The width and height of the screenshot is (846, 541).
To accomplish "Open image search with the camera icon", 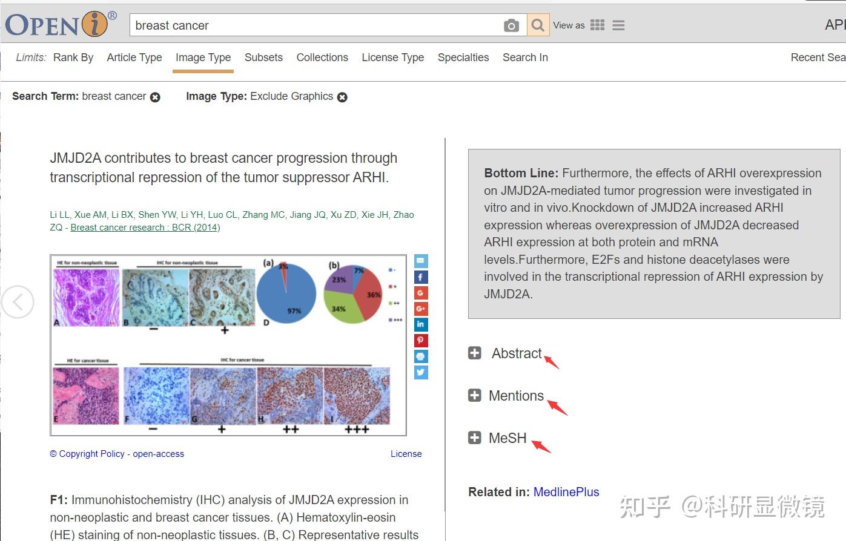I will coord(511,25).
